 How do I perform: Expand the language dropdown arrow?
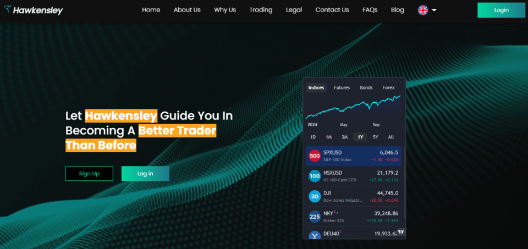(x=435, y=10)
